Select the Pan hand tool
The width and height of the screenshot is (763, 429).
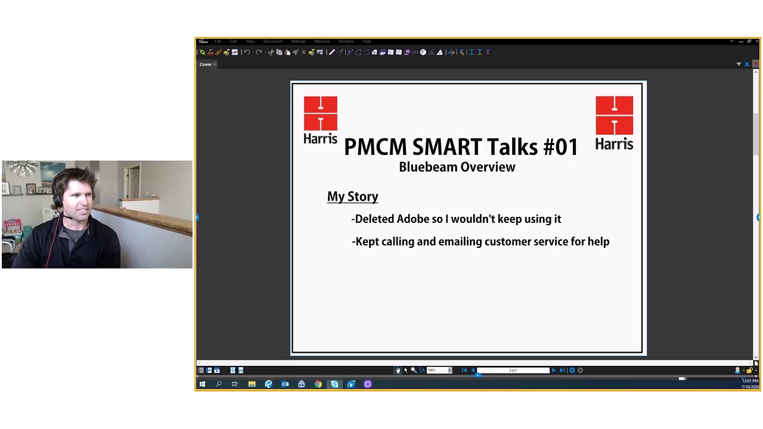pos(398,370)
